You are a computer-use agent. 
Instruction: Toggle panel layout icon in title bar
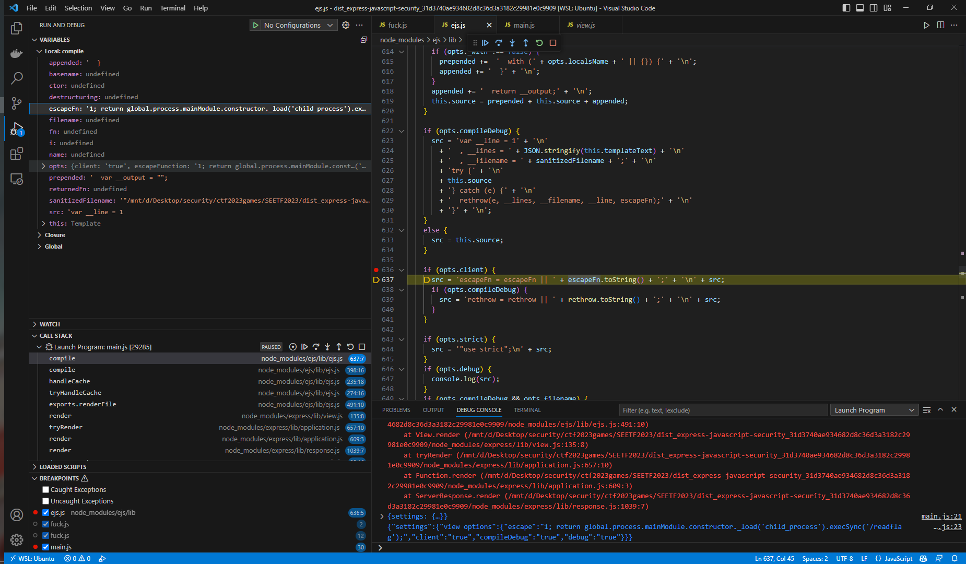[860, 8]
